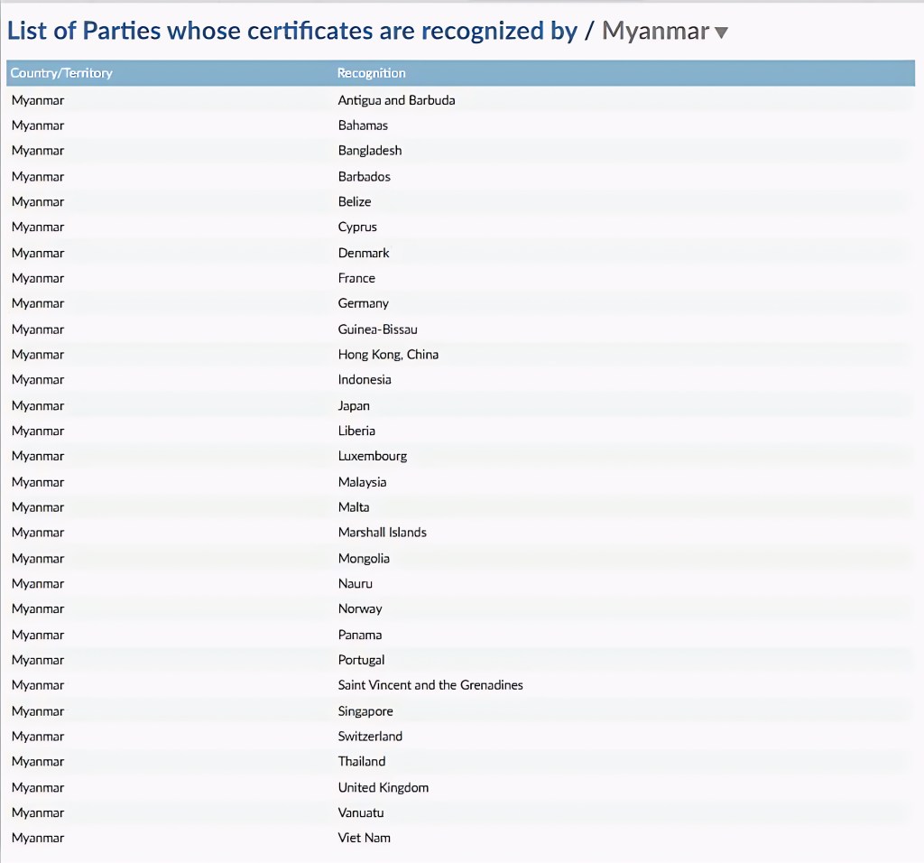Click the United Kingdom entry
Image resolution: width=924 pixels, height=863 pixels.
pyautogui.click(x=383, y=788)
